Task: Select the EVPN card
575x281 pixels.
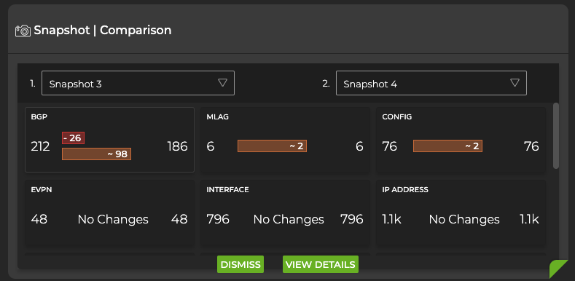Action: (109, 213)
